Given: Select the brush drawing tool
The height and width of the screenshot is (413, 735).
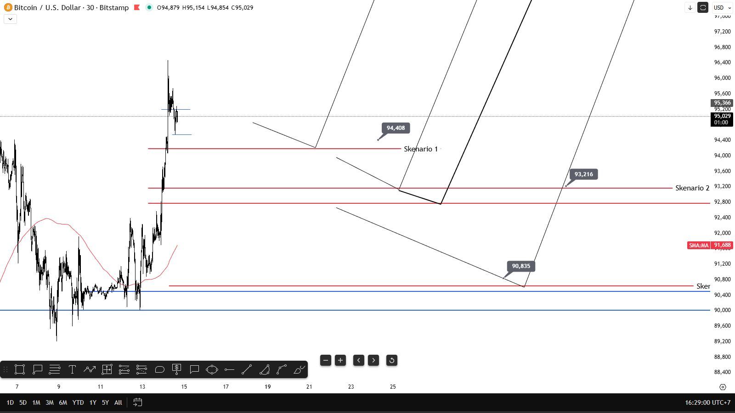Looking at the screenshot, I should point(299,369).
